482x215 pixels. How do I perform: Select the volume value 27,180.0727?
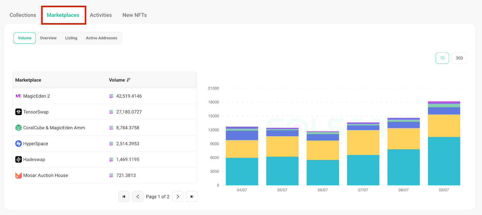pos(129,112)
